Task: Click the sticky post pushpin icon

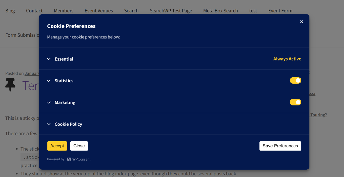Action: pyautogui.click(x=10, y=85)
